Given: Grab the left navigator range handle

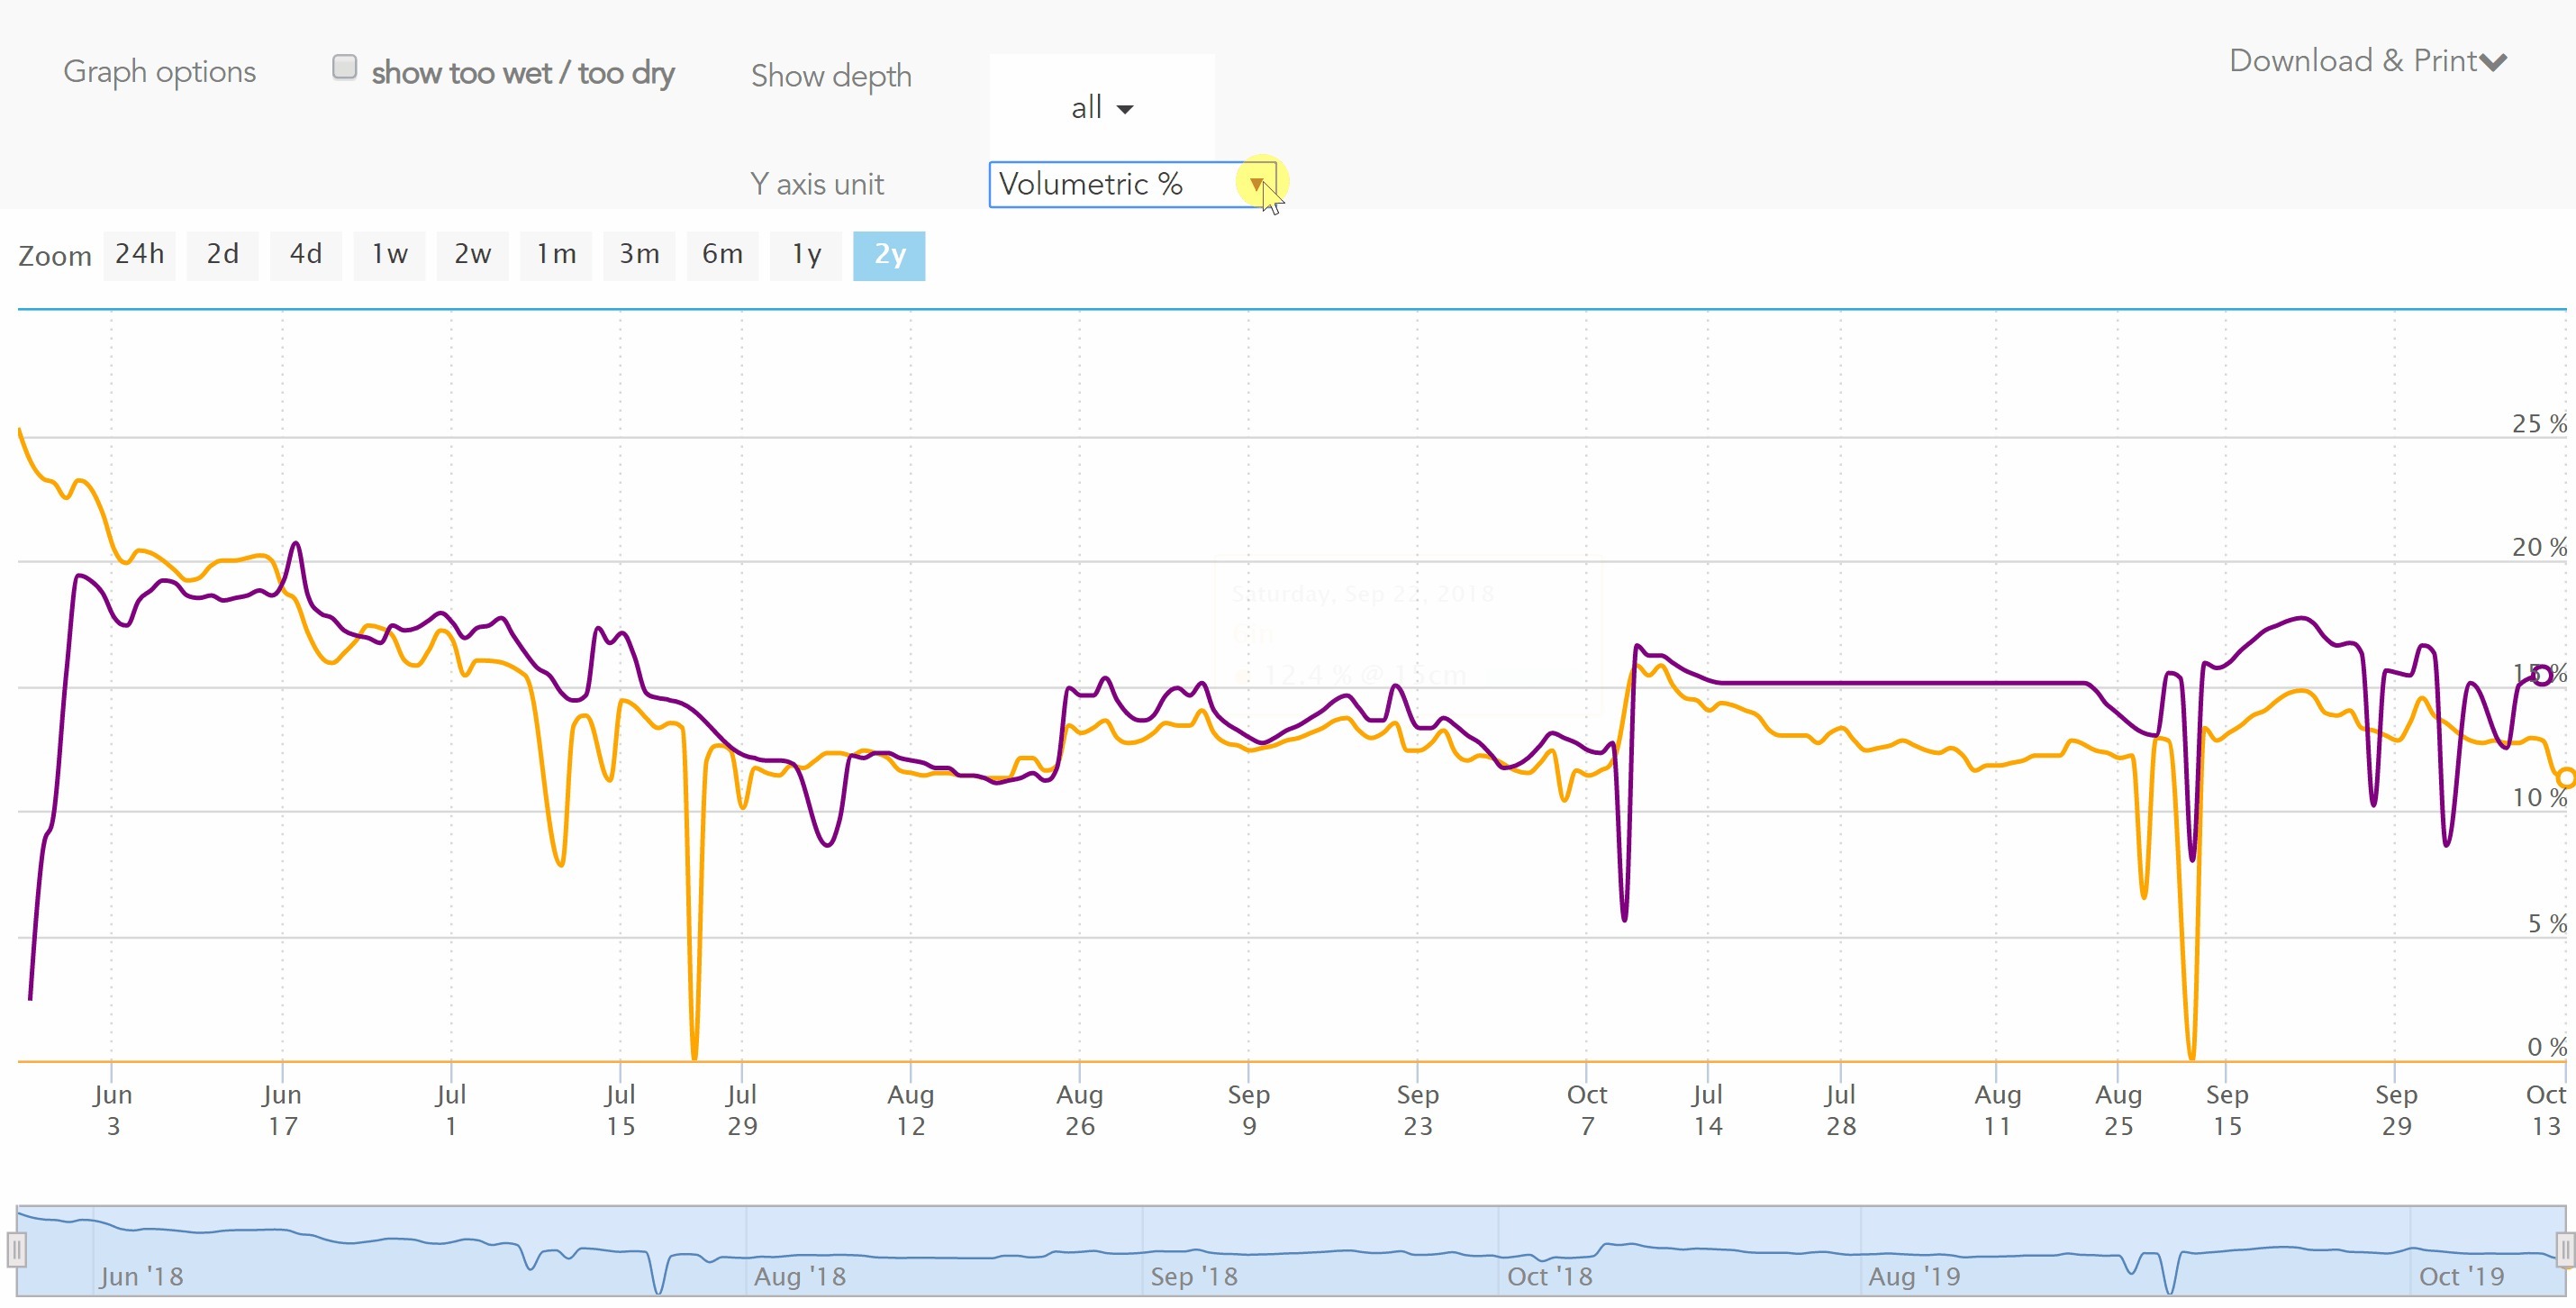Looking at the screenshot, I should (x=17, y=1249).
